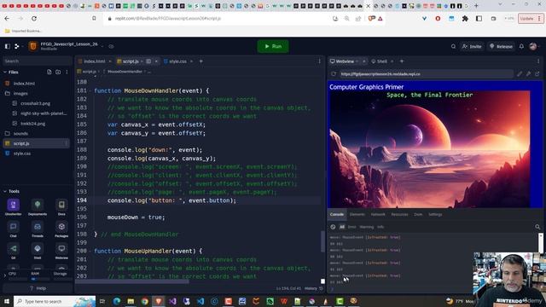Collapse the Files section
This screenshot has width=546, height=307.
click(5, 72)
